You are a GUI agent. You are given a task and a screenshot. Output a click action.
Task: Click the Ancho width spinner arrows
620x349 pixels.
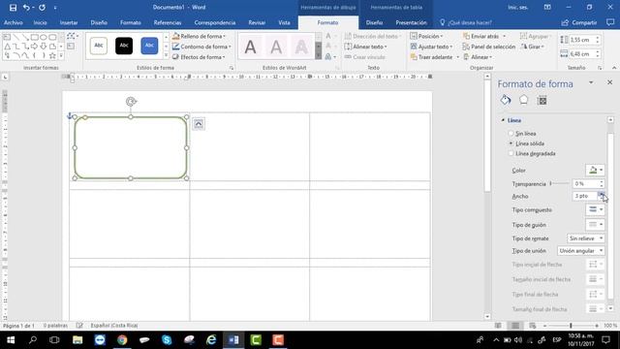coord(601,196)
